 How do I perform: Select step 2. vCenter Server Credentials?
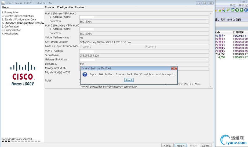click(17, 16)
